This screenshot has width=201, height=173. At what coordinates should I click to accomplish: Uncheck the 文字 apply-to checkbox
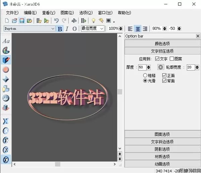click(157, 59)
